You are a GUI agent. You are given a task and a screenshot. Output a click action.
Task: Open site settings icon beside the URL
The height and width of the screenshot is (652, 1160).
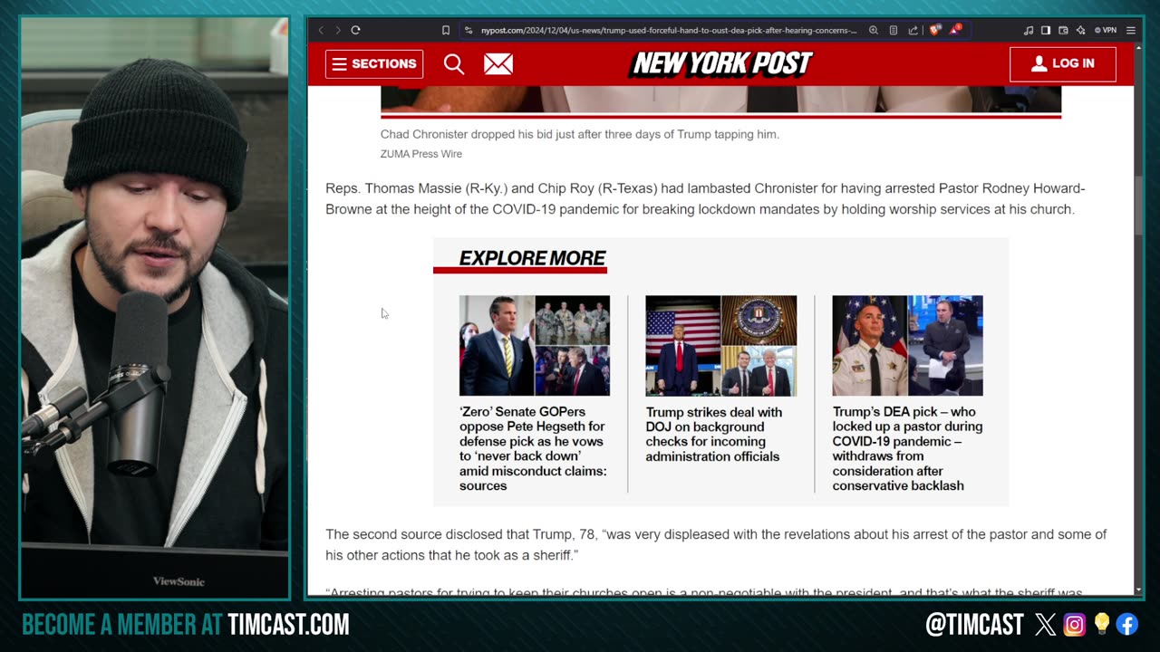468,30
